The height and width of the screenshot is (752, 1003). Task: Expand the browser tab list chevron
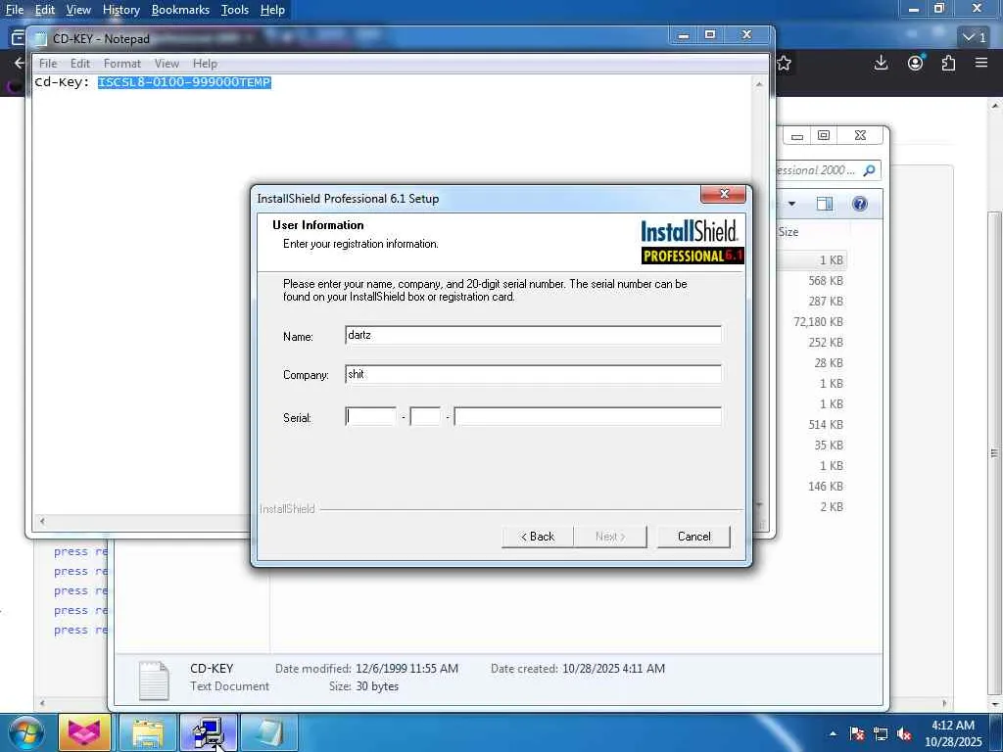tap(975, 37)
